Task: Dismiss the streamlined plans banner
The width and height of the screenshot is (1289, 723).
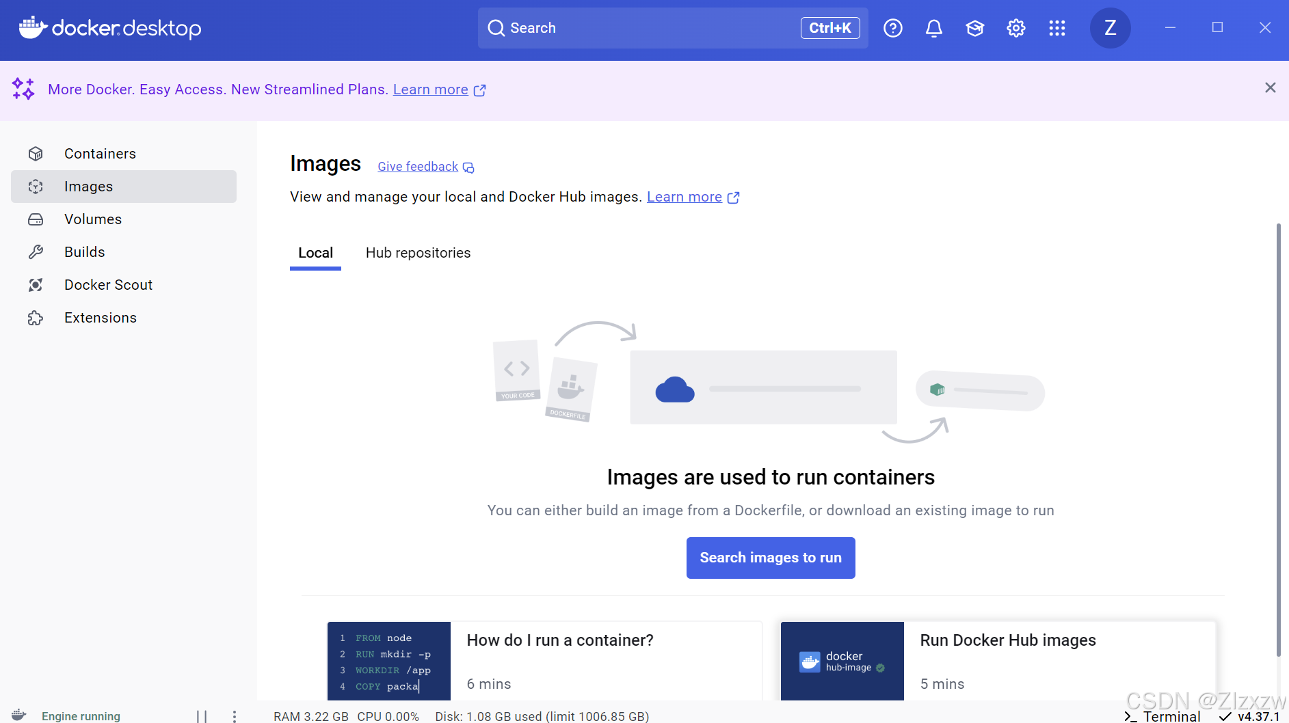Action: tap(1271, 87)
